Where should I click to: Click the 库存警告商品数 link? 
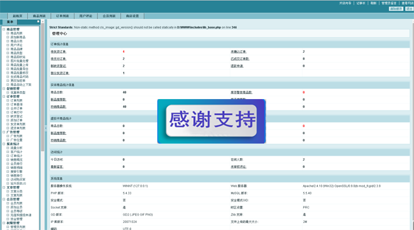241,92
